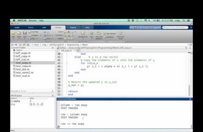Click the fx icon in Command Window
203x132 pixels.
pos(59,127)
